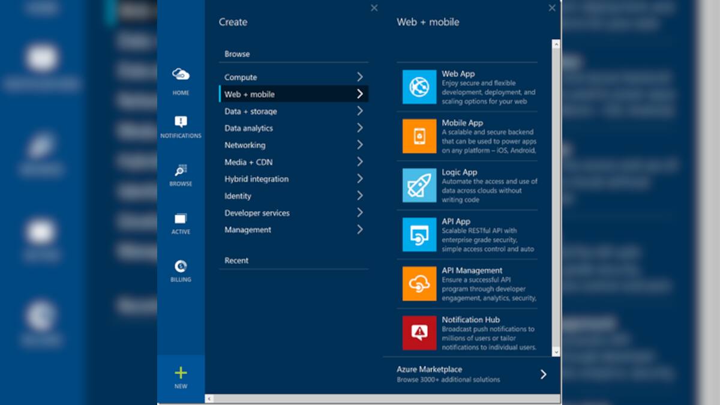Expand the Azure Marketplace arrow
Screen dimensions: 720x405
click(543, 374)
